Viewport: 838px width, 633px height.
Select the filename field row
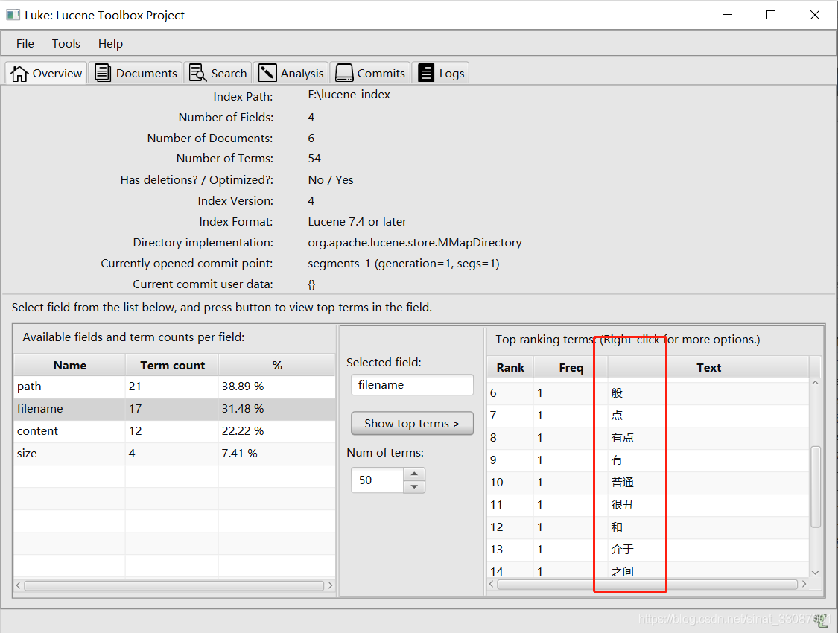[175, 409]
